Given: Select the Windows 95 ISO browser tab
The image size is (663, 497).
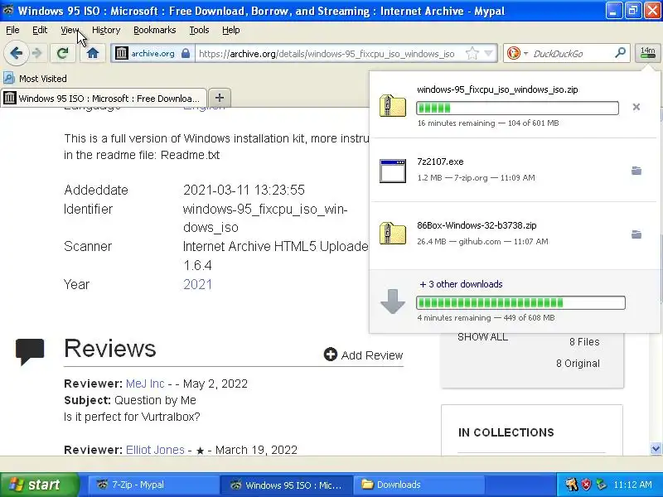Looking at the screenshot, I should (104, 98).
